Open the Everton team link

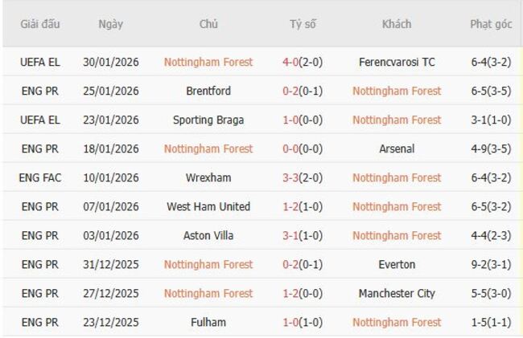coord(397,264)
